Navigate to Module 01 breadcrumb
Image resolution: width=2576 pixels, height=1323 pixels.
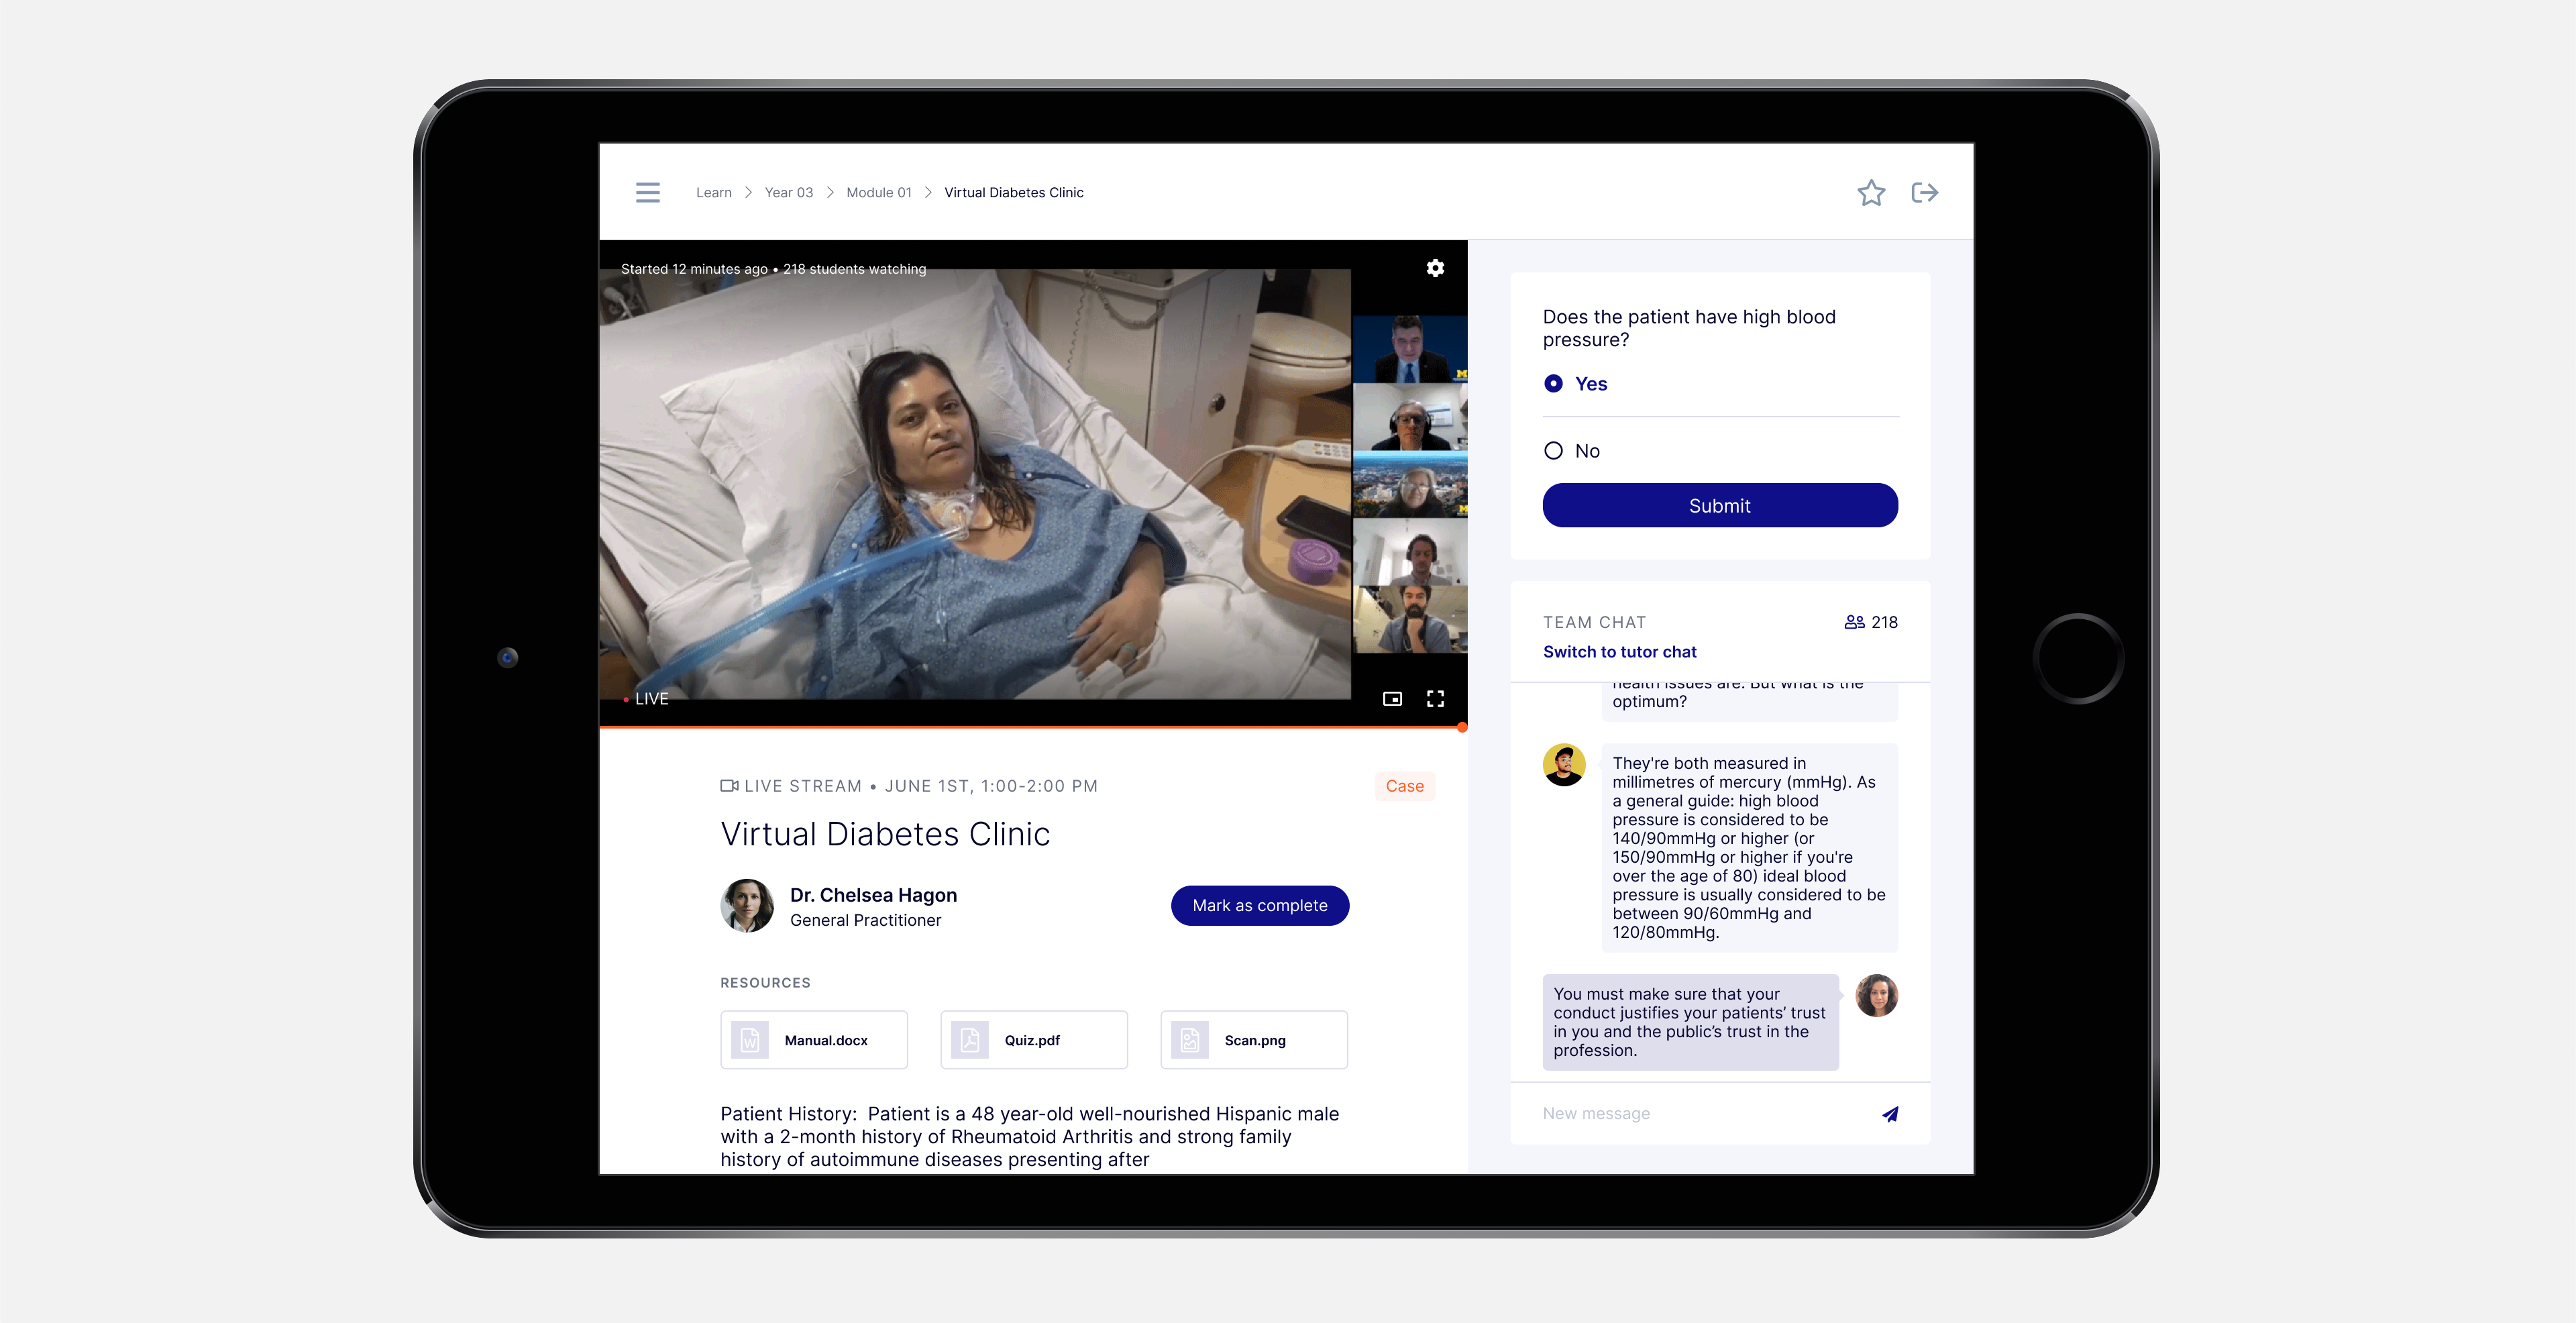point(878,192)
